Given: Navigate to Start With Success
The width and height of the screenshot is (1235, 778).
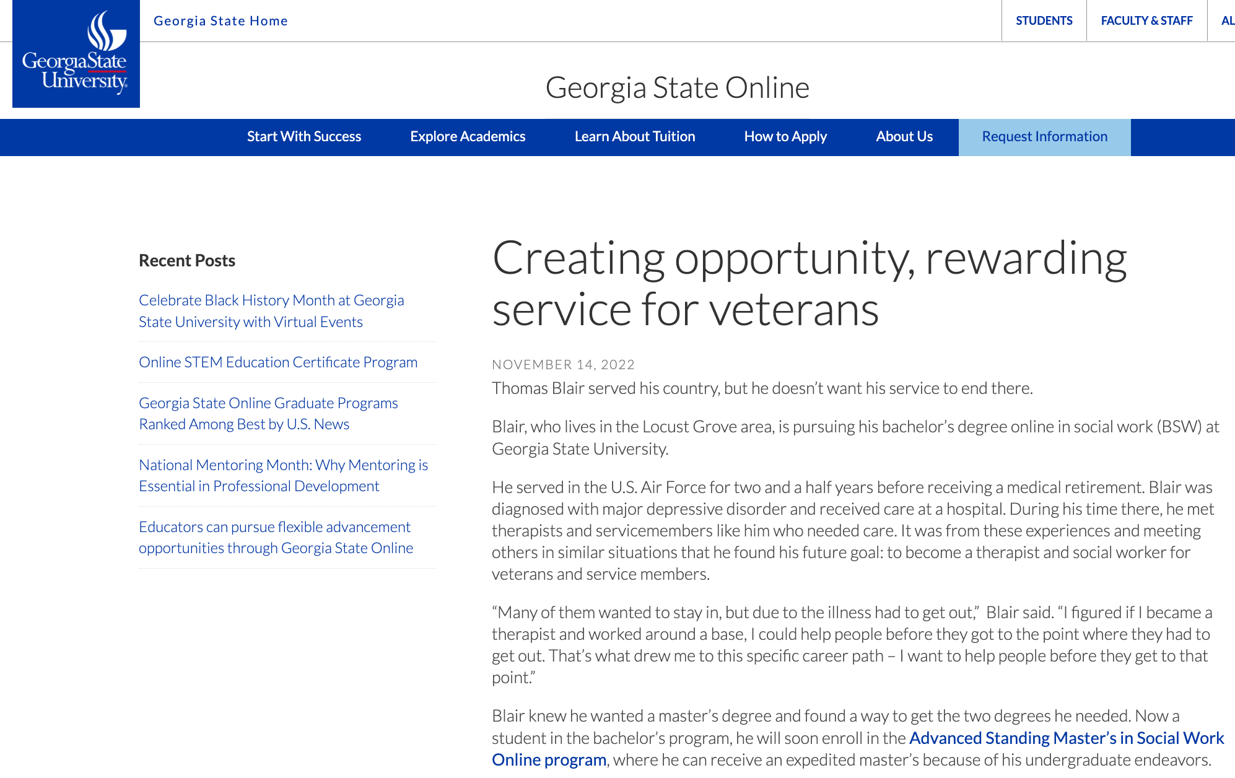Looking at the screenshot, I should coord(304,136).
